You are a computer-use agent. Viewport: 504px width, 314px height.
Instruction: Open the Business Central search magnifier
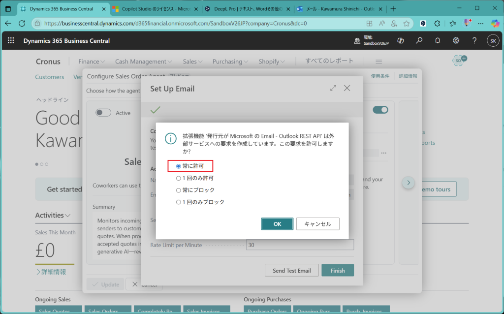click(x=419, y=40)
